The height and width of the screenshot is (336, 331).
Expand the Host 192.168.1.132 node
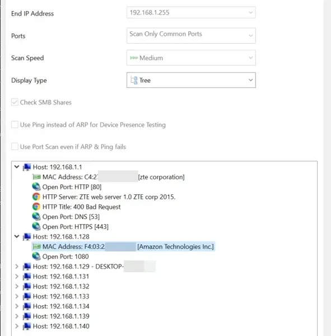pyautogui.click(x=17, y=286)
